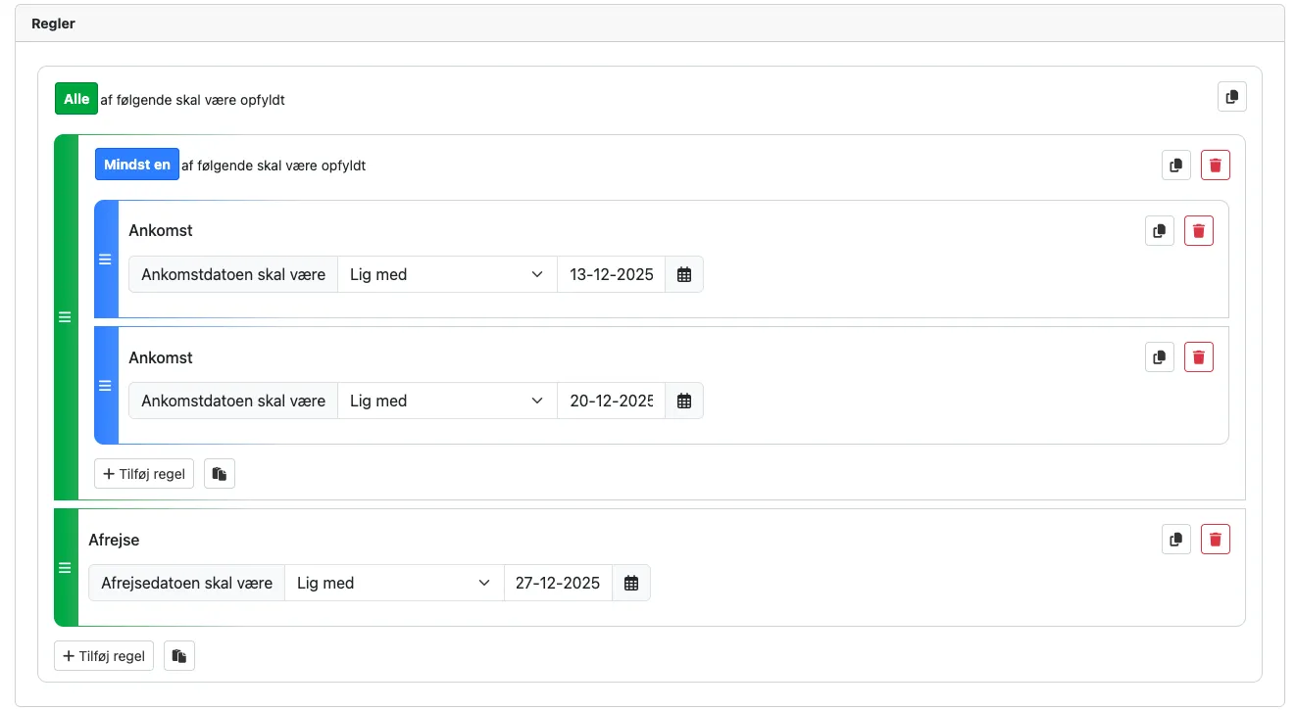Copy the Afrejse rule
The width and height of the screenshot is (1296, 710).
[x=1175, y=539]
